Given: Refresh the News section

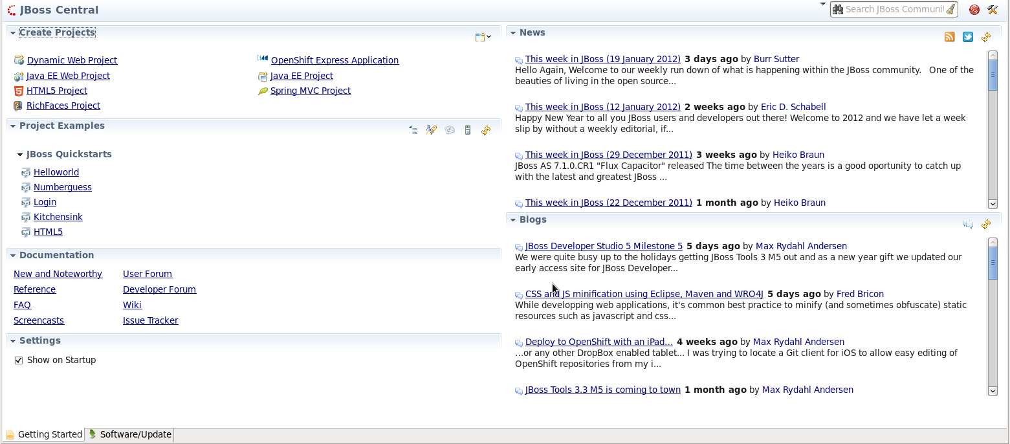Looking at the screenshot, I should pos(986,37).
